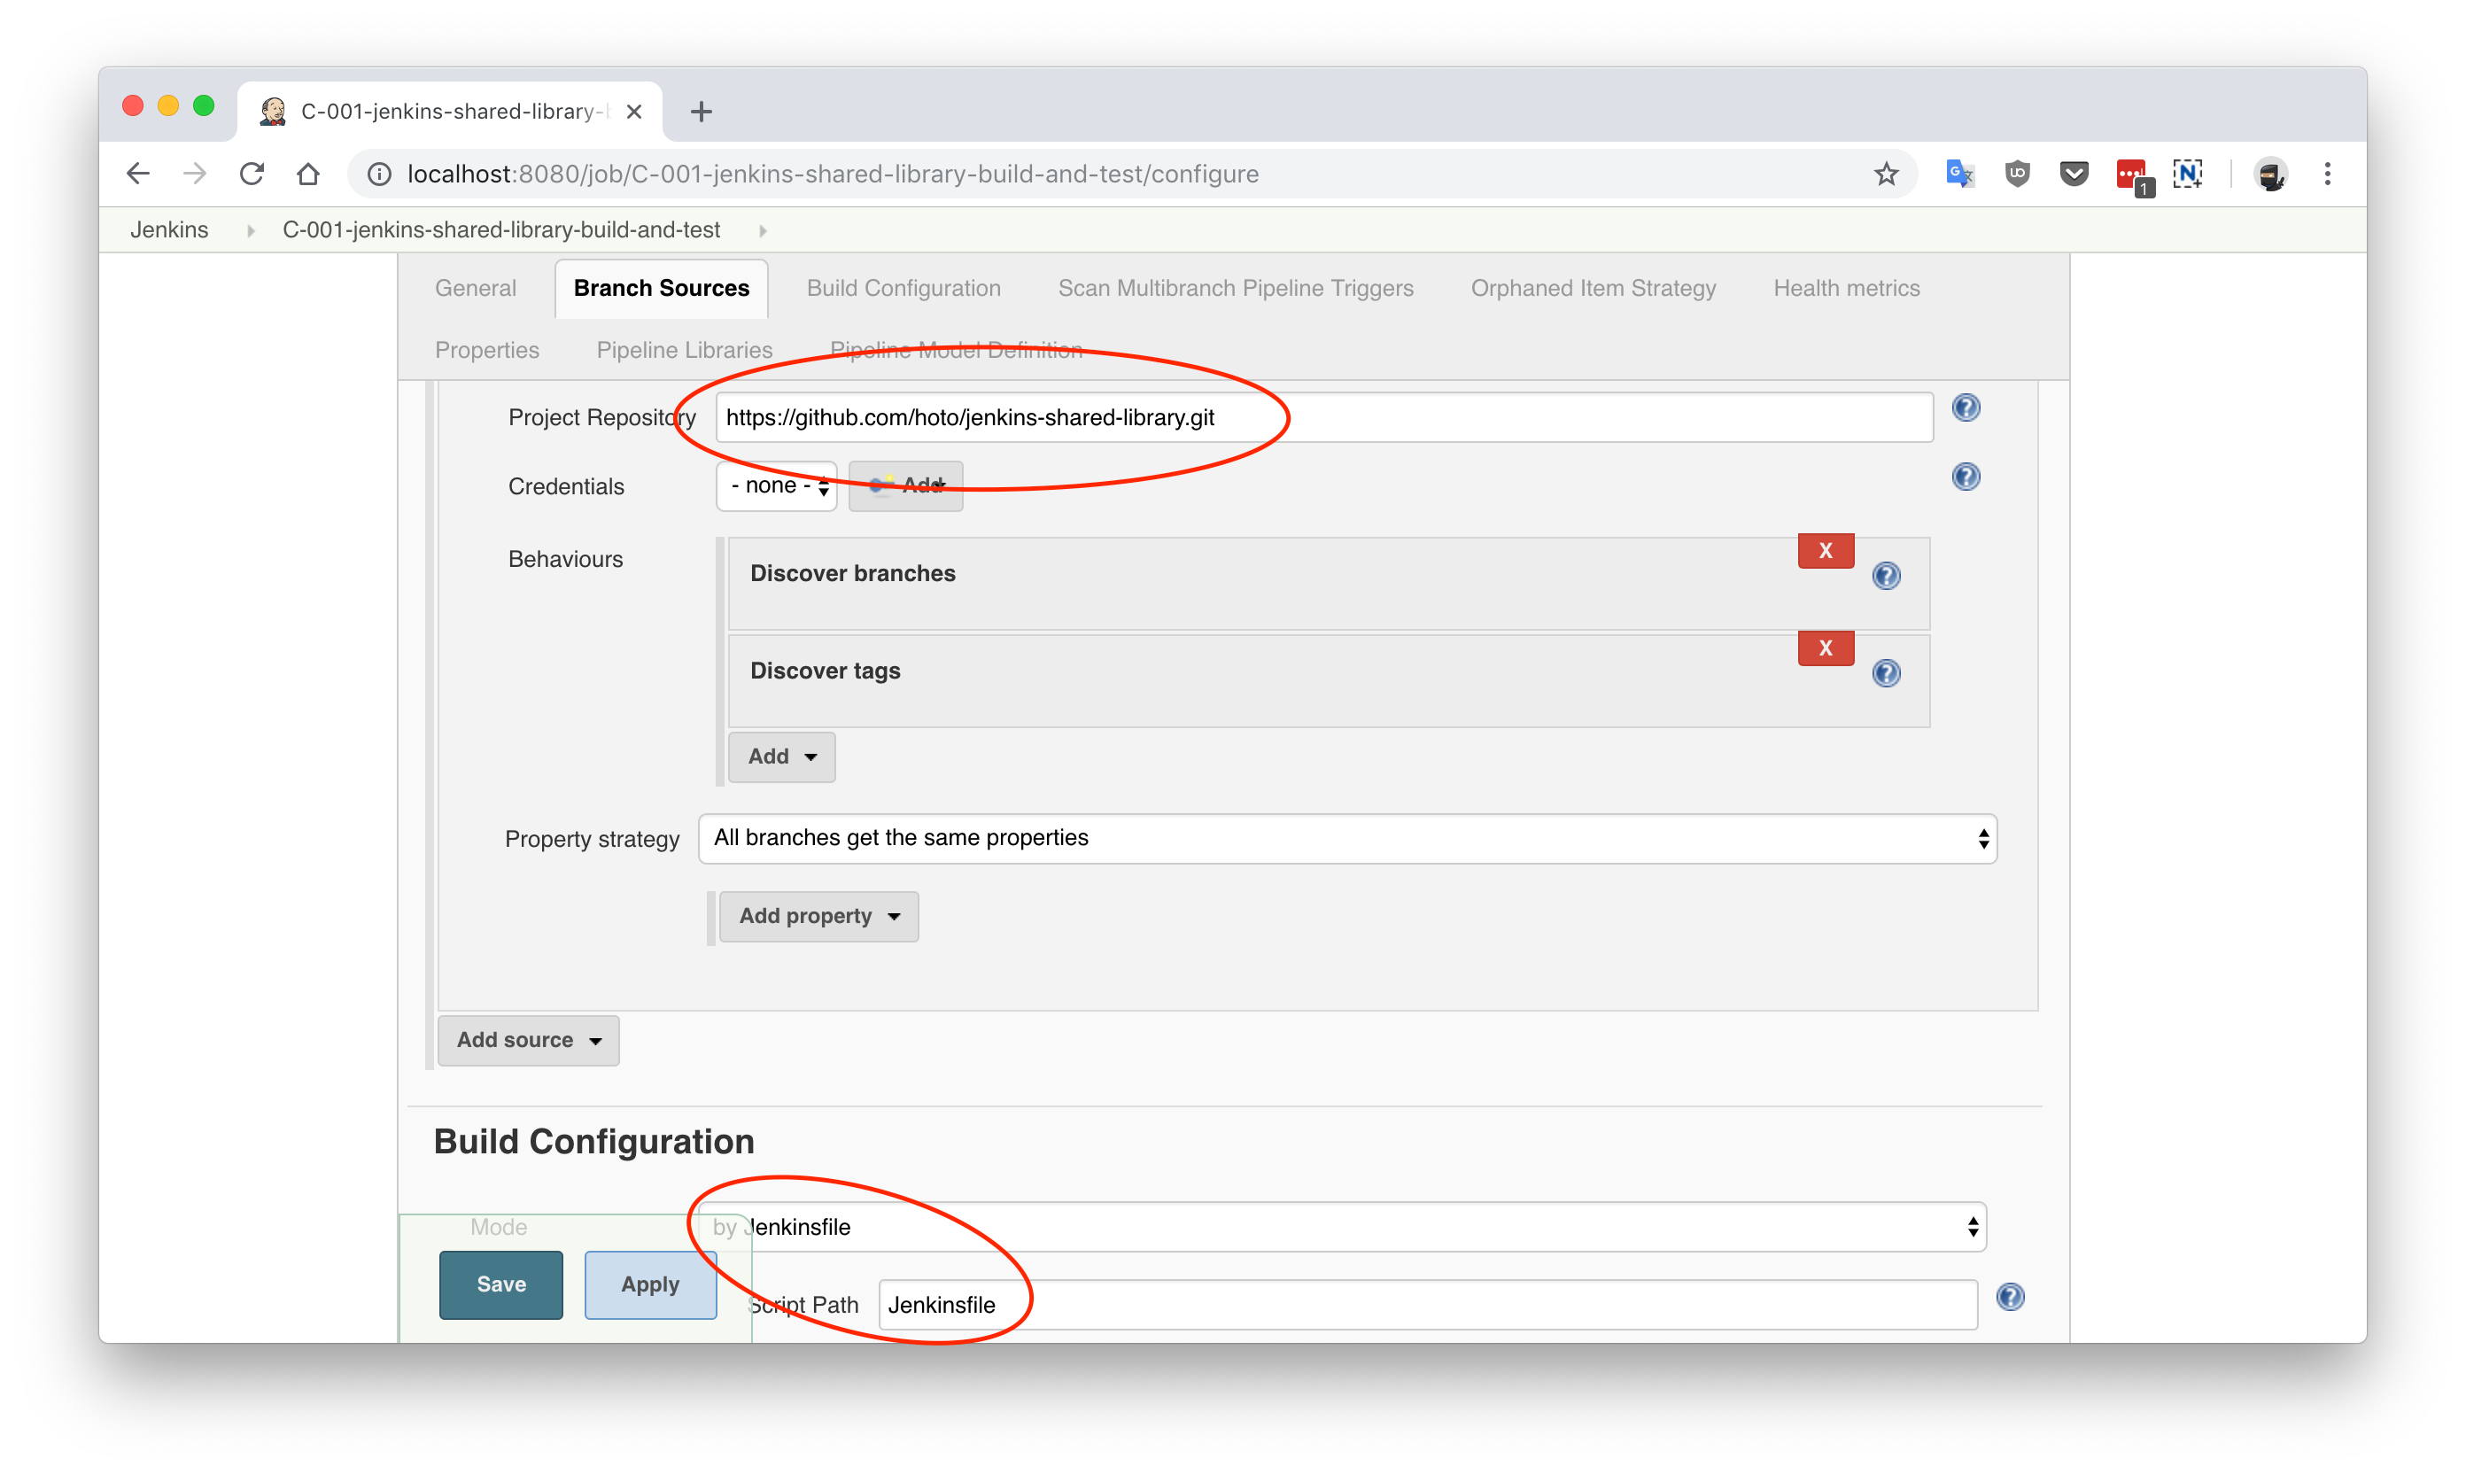Open the Chrome profile avatar
Image resolution: width=2466 pixels, height=1474 pixels.
[x=2270, y=174]
